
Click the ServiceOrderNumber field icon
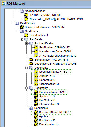coord(22,27)
